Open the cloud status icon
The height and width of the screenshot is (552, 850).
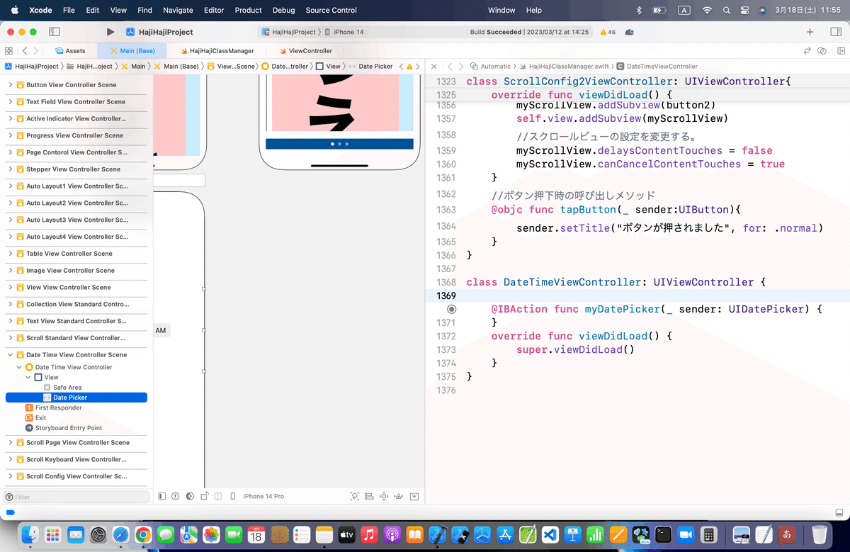pyautogui.click(x=630, y=32)
